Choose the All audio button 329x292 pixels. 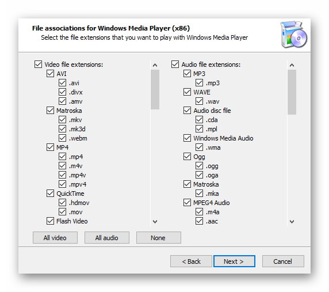click(x=107, y=238)
